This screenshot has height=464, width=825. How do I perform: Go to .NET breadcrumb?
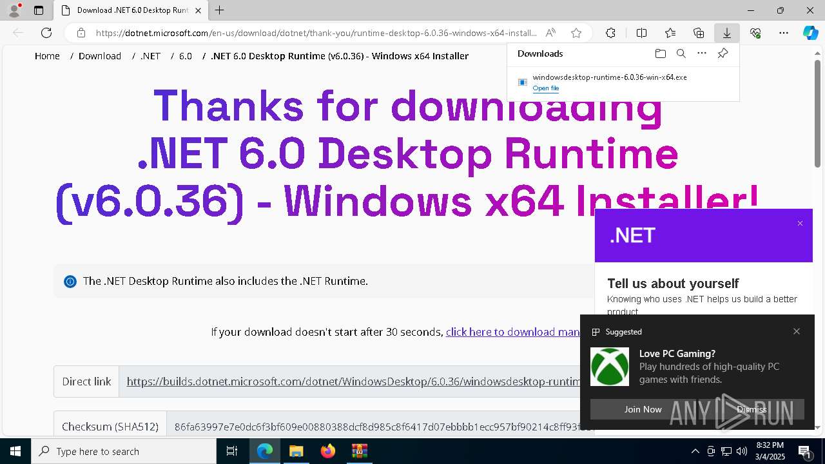click(150, 56)
